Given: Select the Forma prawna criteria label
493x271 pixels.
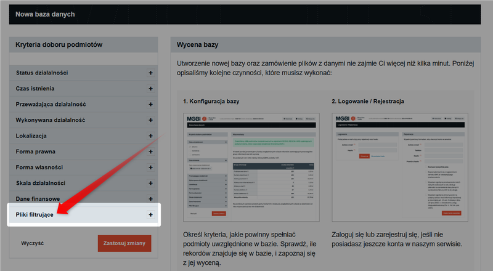Looking at the screenshot, I should (36, 152).
